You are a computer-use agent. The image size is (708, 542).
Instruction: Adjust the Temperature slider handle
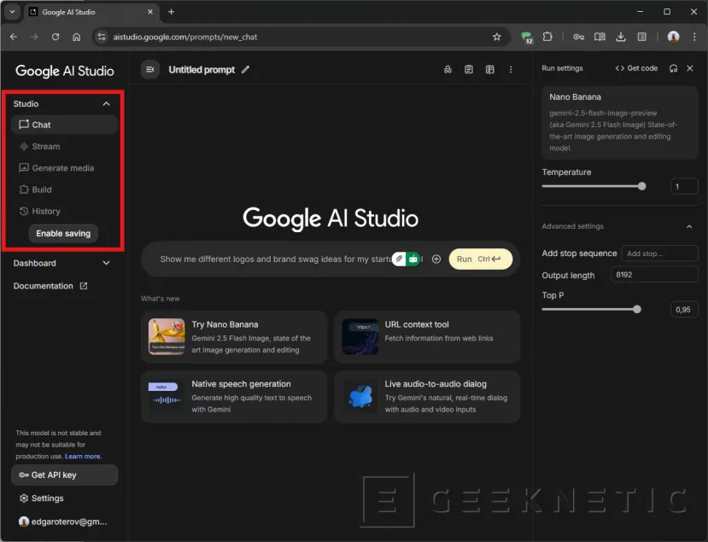point(641,186)
